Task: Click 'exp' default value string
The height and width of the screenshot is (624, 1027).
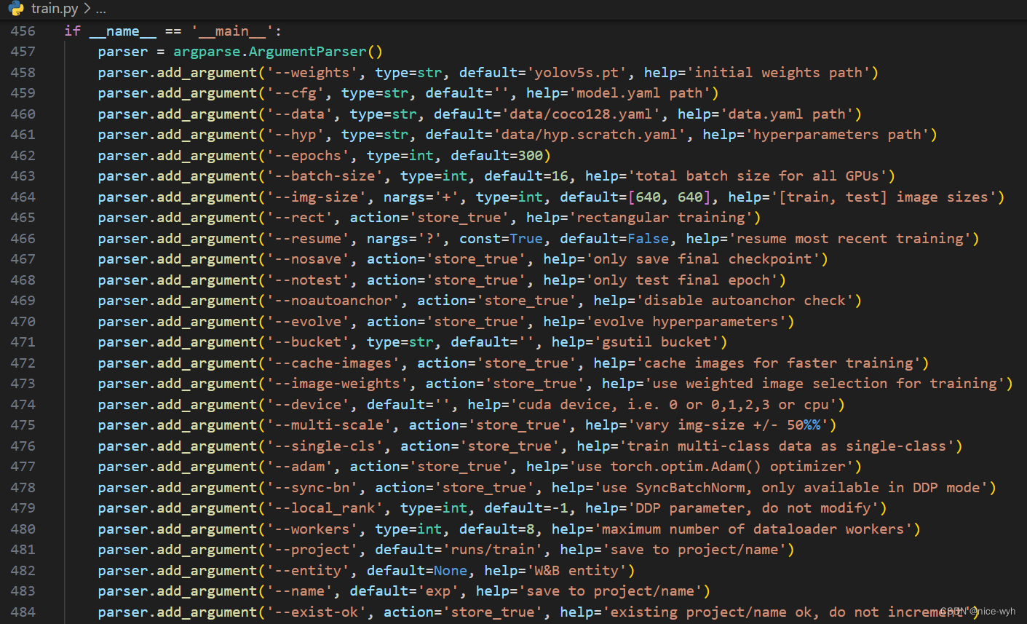Action: tap(438, 591)
